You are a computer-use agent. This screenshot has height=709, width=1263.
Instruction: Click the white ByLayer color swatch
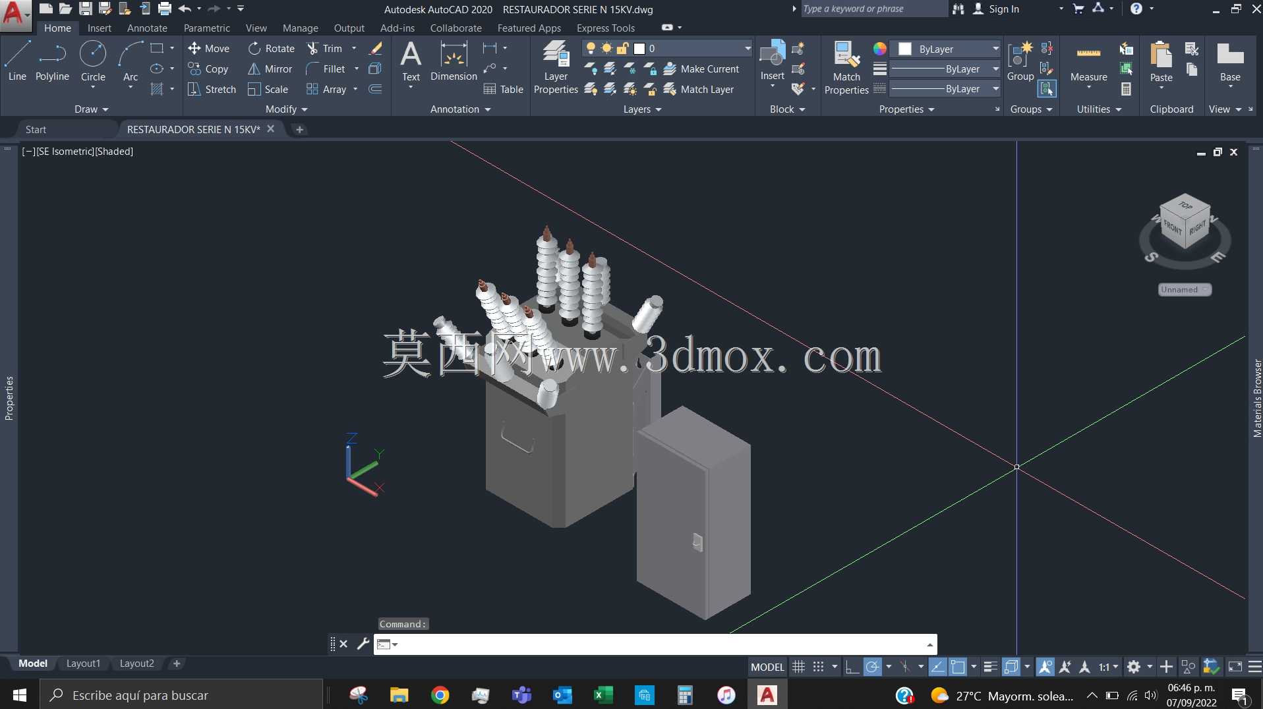(905, 49)
